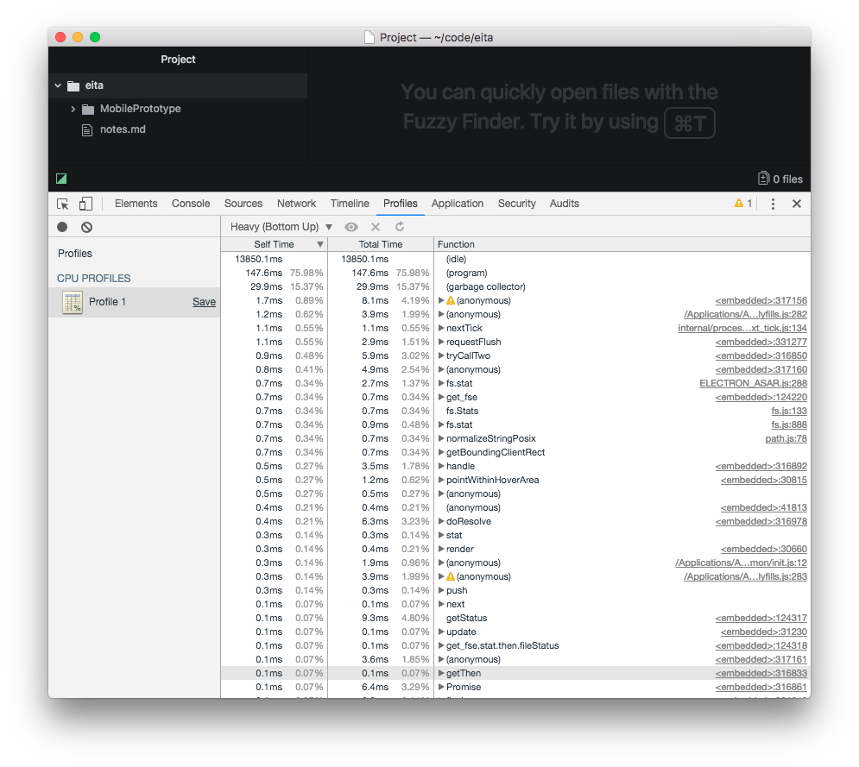Open internal/process next_tick.js:134 link

(x=742, y=328)
